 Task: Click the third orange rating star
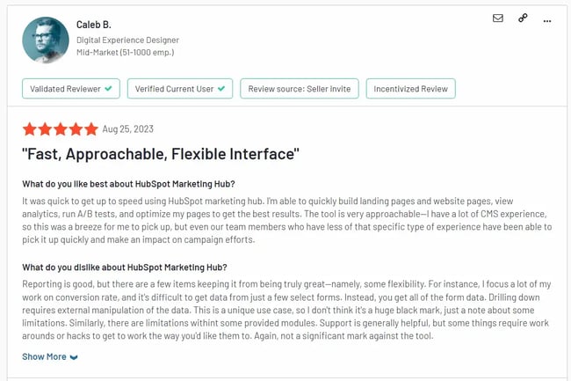pos(61,129)
